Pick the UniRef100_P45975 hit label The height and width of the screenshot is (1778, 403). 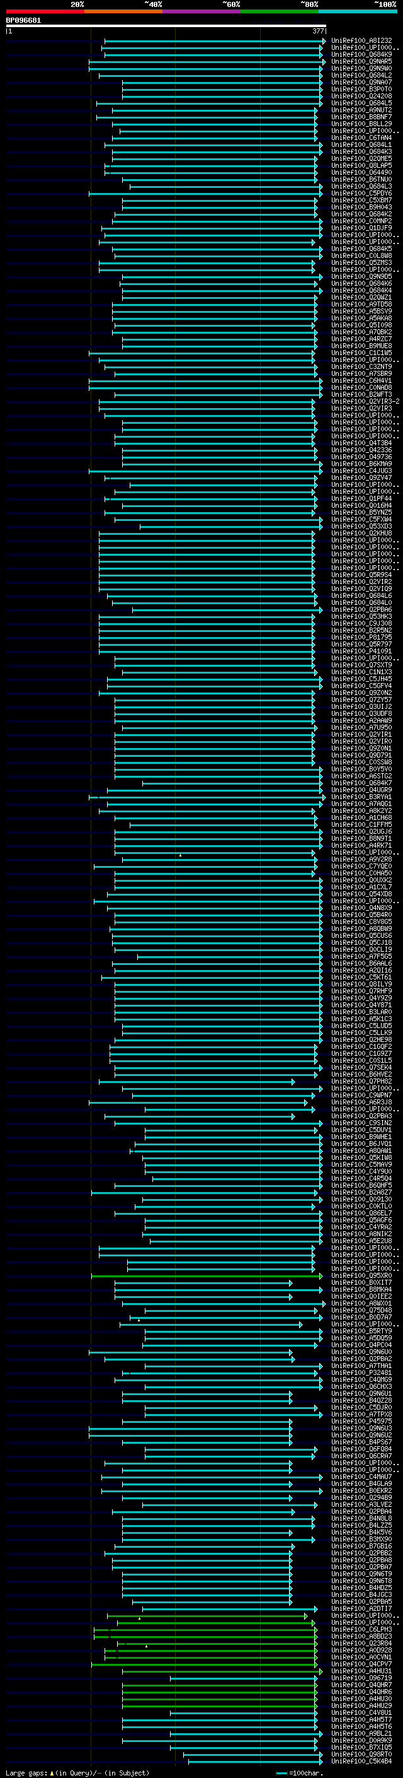point(361,1421)
